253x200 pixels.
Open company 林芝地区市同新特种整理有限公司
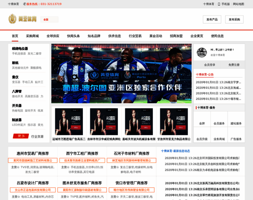tap(131, 160)
